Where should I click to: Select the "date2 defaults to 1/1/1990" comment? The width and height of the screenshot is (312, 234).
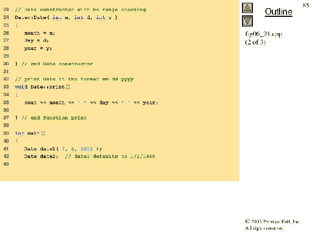[x=110, y=156]
